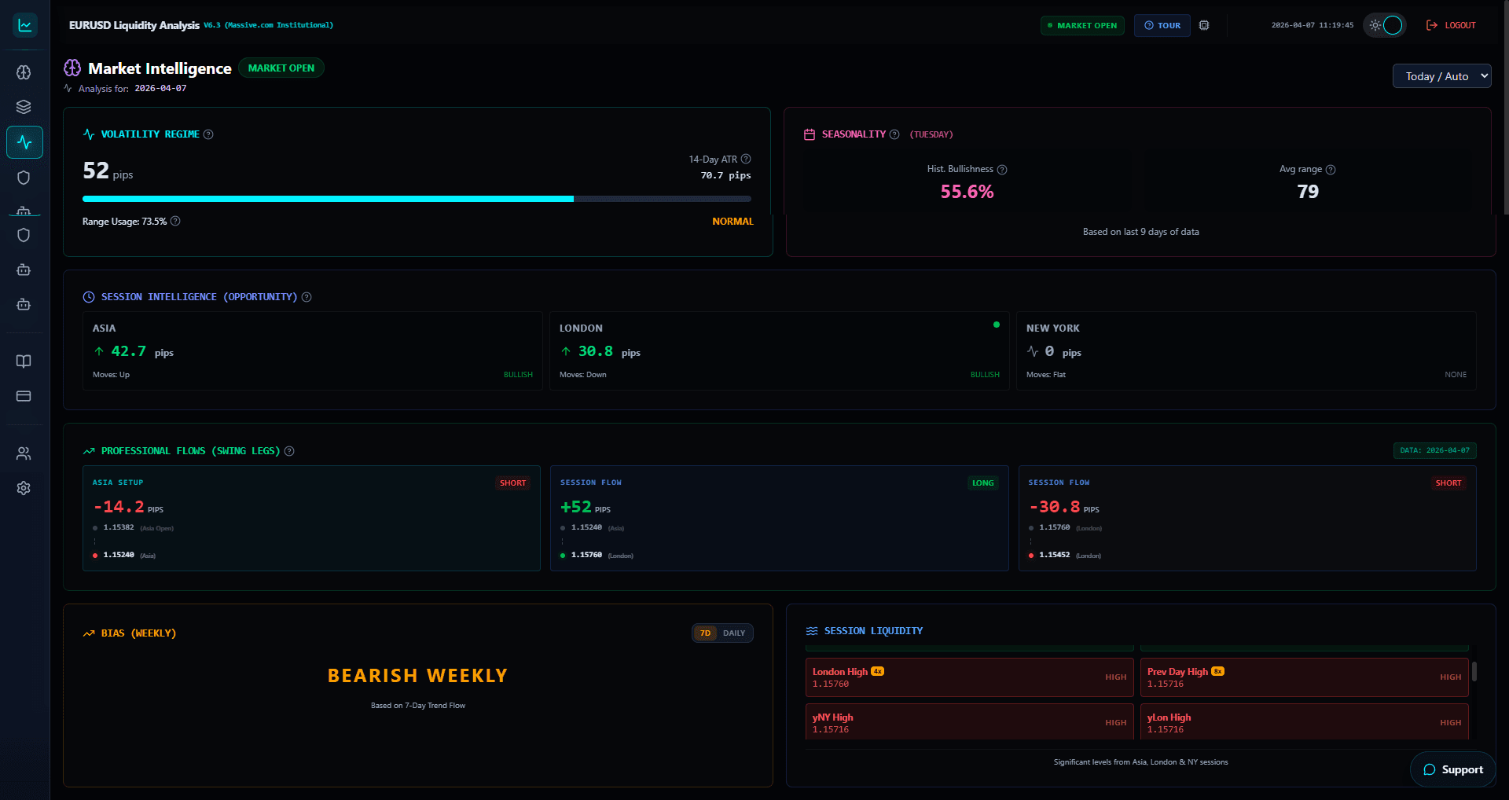Open the Today / Auto dropdown
The width and height of the screenshot is (1509, 800).
click(x=1441, y=75)
